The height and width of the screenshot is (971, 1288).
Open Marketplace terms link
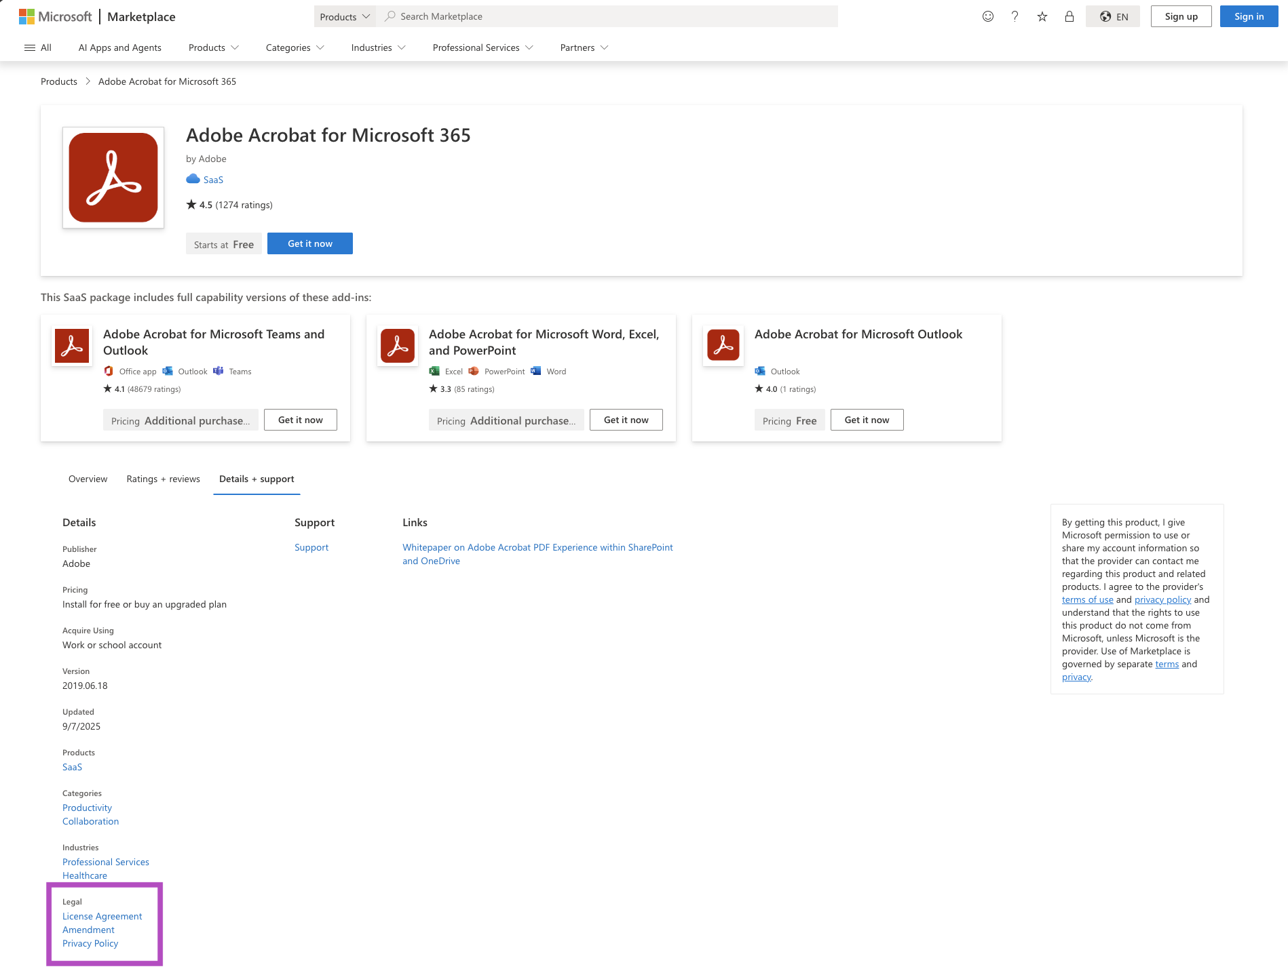click(1167, 664)
